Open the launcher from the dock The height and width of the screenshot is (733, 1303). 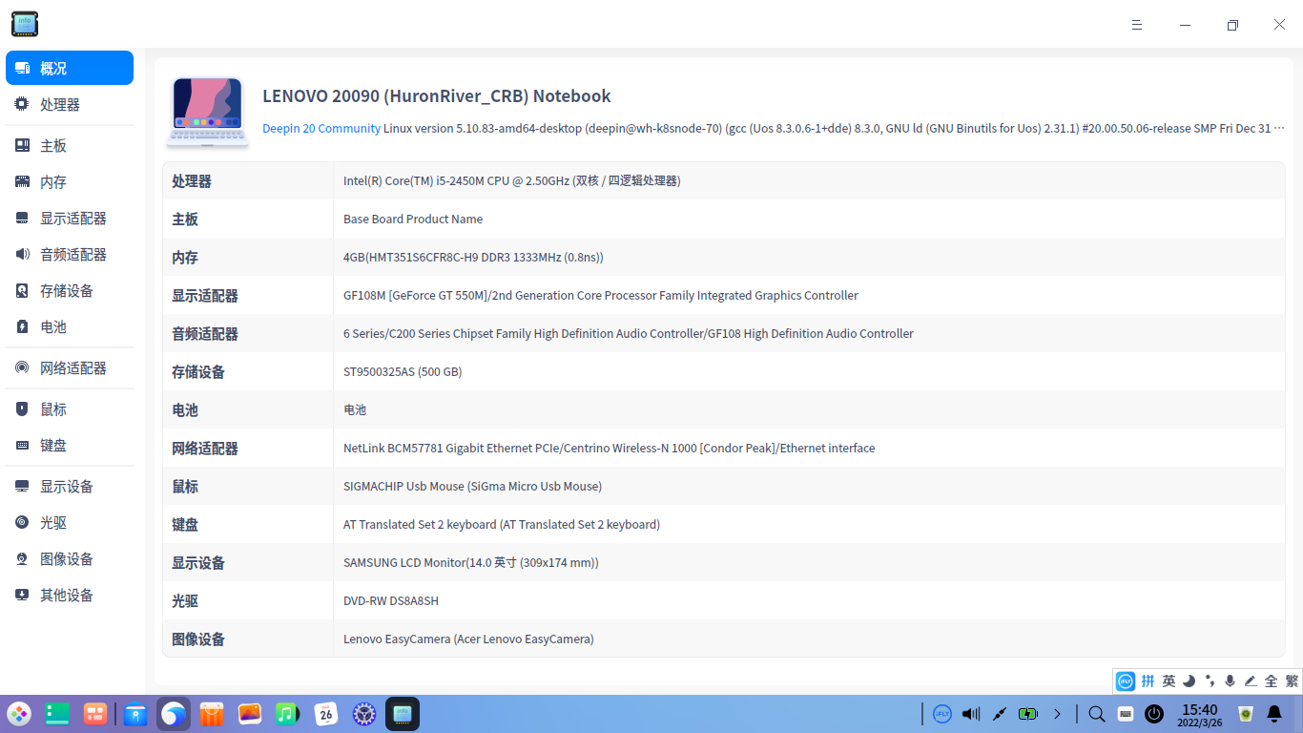pyautogui.click(x=19, y=714)
